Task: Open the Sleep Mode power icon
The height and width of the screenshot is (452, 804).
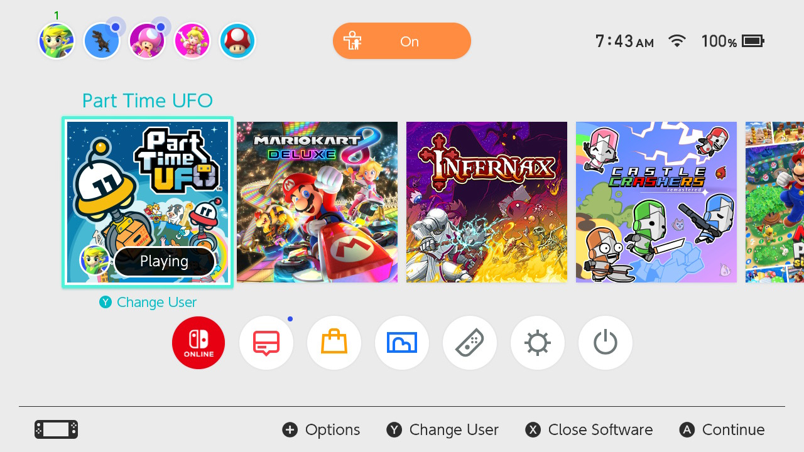Action: tap(606, 343)
